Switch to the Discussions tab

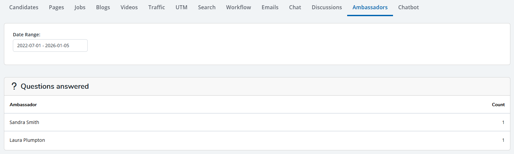pyautogui.click(x=327, y=7)
